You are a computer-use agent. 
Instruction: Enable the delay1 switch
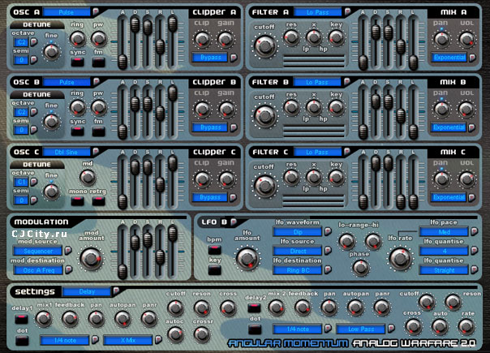[22, 319]
